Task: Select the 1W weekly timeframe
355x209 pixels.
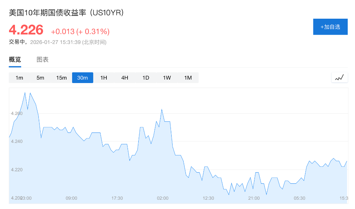Action: 167,78
